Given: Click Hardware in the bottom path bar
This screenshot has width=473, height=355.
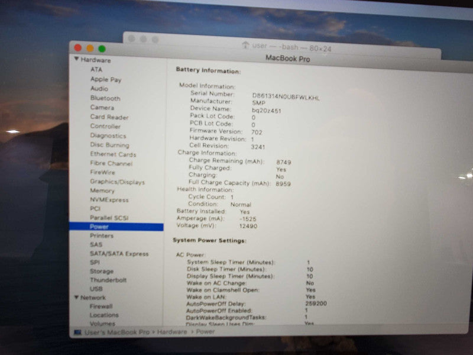Looking at the screenshot, I should pos(172,332).
